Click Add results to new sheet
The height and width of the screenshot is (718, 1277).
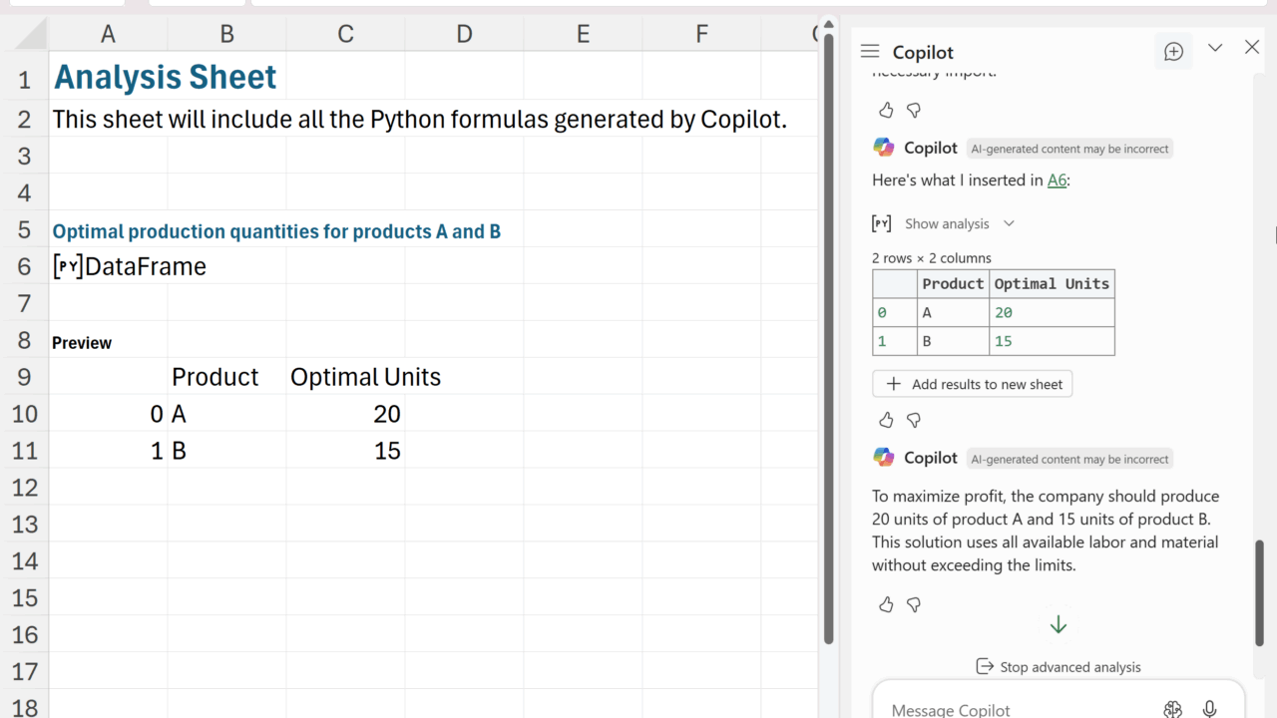click(973, 384)
